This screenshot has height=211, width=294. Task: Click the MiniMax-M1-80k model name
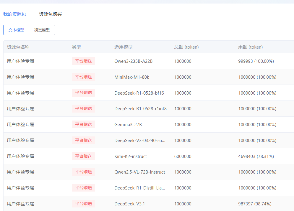[x=132, y=77]
